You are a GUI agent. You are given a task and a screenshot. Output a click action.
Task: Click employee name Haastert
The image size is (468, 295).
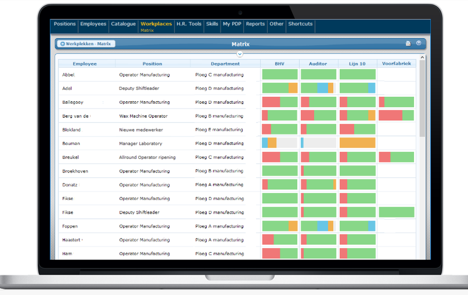point(71,240)
